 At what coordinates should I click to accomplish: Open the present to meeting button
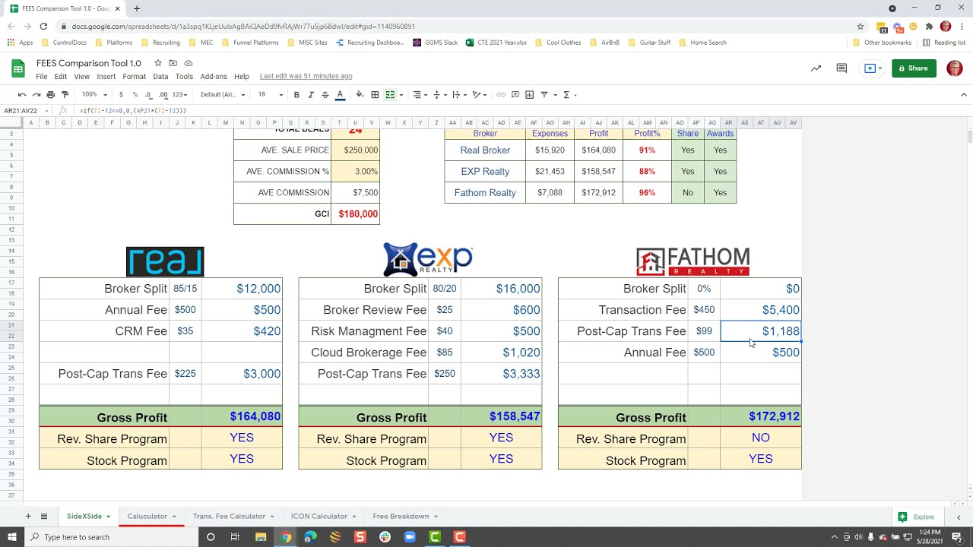point(873,68)
